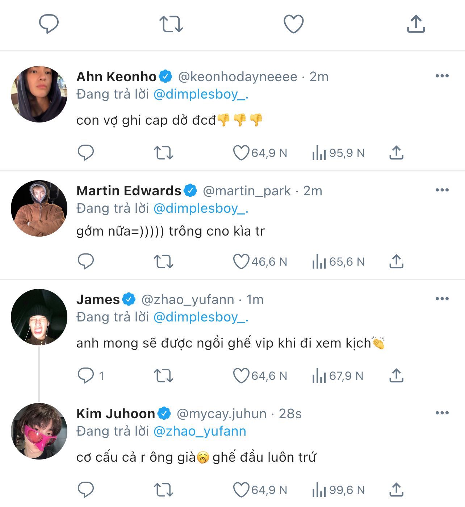Retweet Ahn Keonho's reply
465x507 pixels.
click(163, 153)
